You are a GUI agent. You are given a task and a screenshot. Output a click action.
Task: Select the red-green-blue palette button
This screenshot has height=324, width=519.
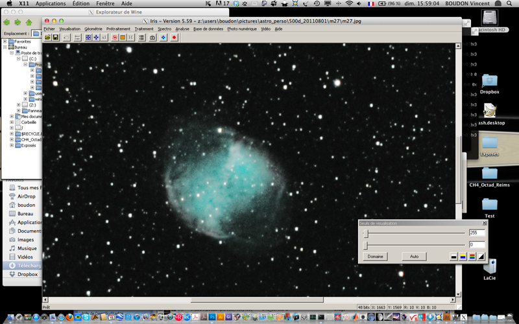472,257
